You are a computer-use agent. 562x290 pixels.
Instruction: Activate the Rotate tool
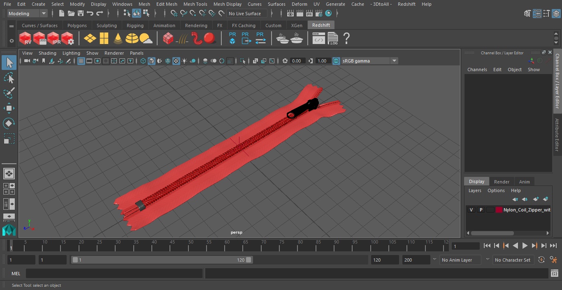tap(9, 123)
